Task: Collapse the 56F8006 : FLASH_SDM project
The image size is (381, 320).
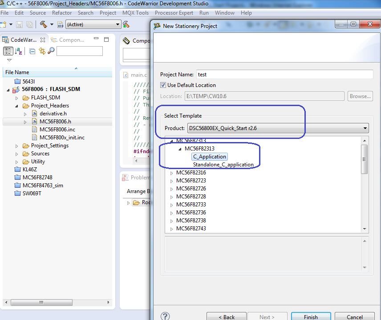Action: pyautogui.click(x=8, y=90)
